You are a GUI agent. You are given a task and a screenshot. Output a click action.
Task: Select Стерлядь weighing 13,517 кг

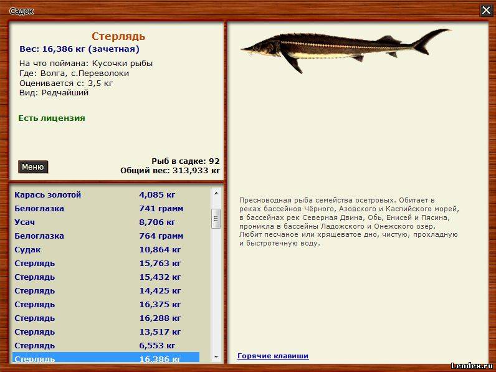coord(106,332)
